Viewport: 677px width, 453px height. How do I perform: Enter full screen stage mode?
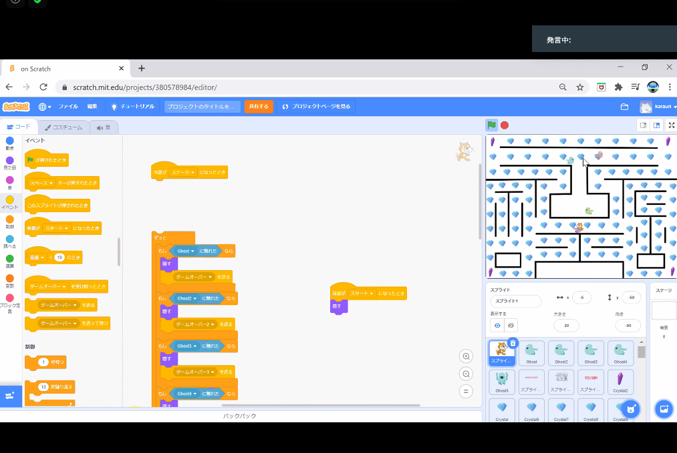[x=672, y=125]
